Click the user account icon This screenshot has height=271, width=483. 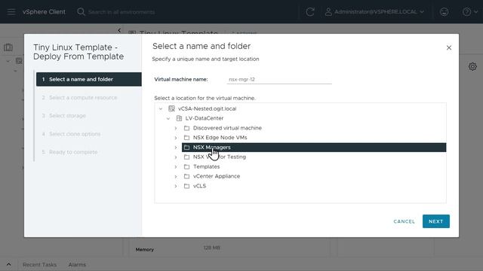(328, 12)
